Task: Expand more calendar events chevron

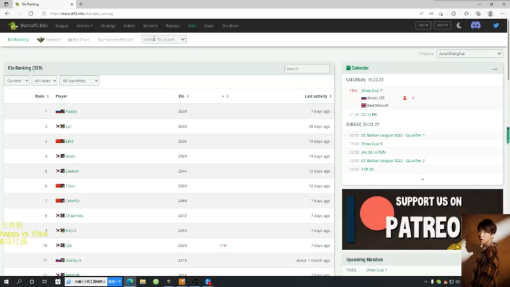Action: (422, 179)
